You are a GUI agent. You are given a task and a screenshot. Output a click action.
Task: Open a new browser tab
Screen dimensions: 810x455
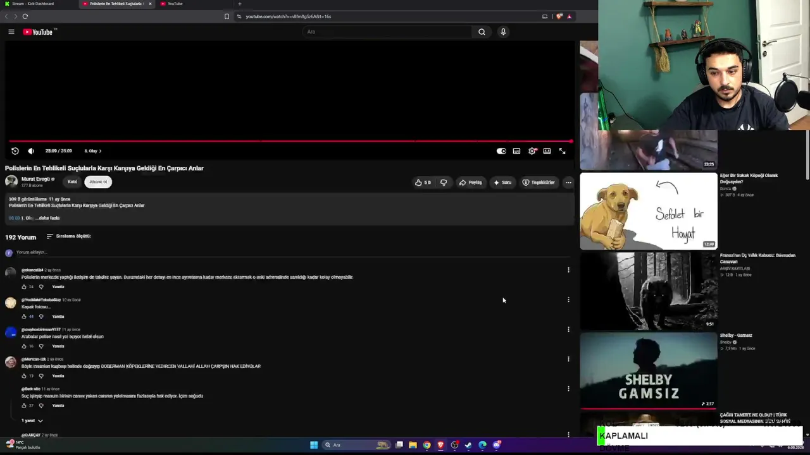tap(239, 4)
